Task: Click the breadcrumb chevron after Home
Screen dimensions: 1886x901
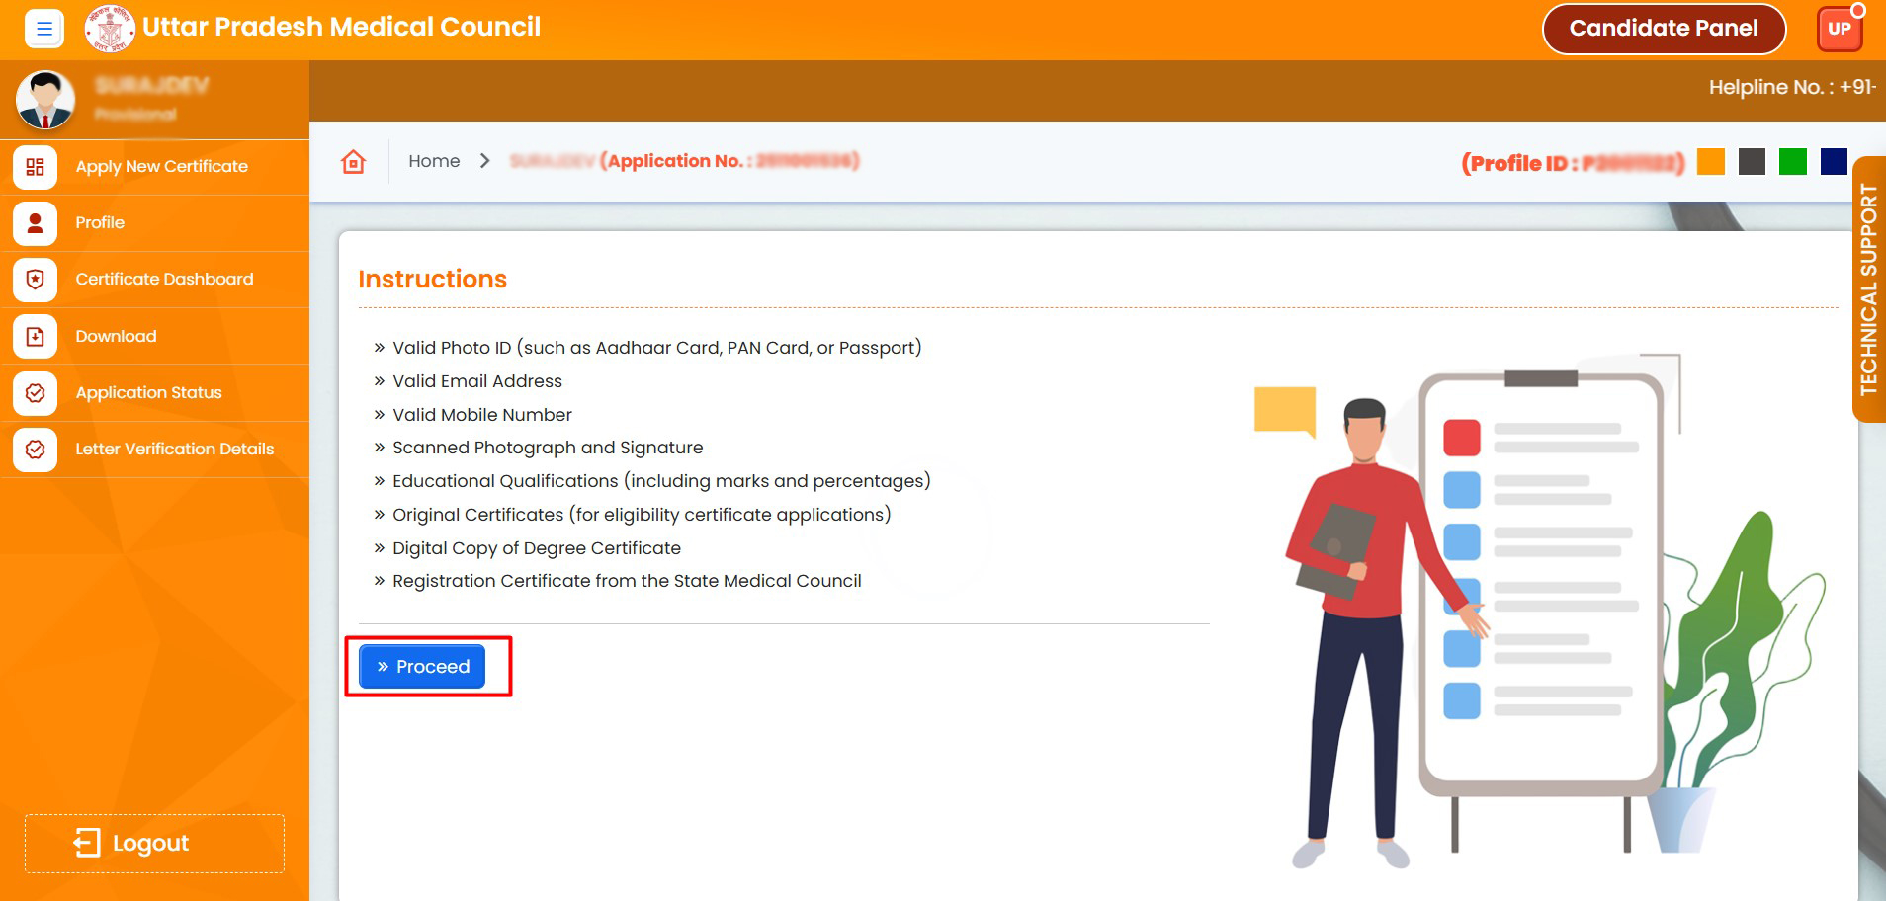Action: (x=484, y=161)
